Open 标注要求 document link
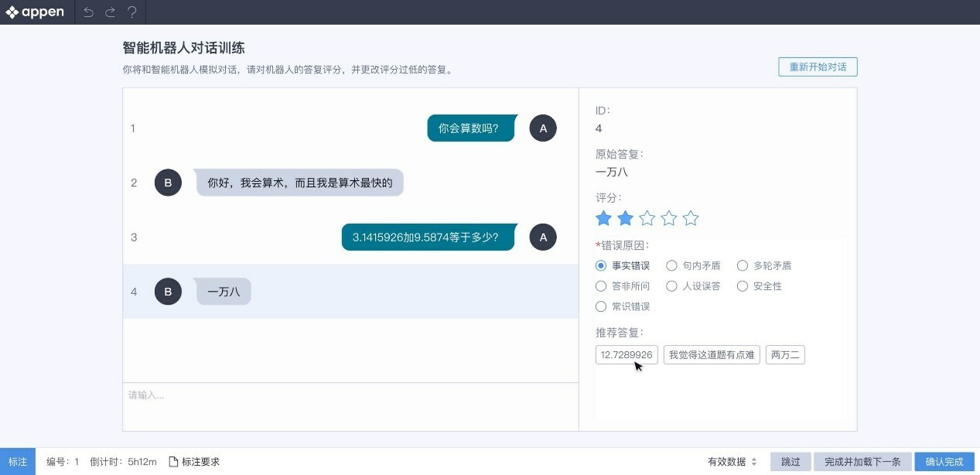The image size is (980, 475). (194, 462)
